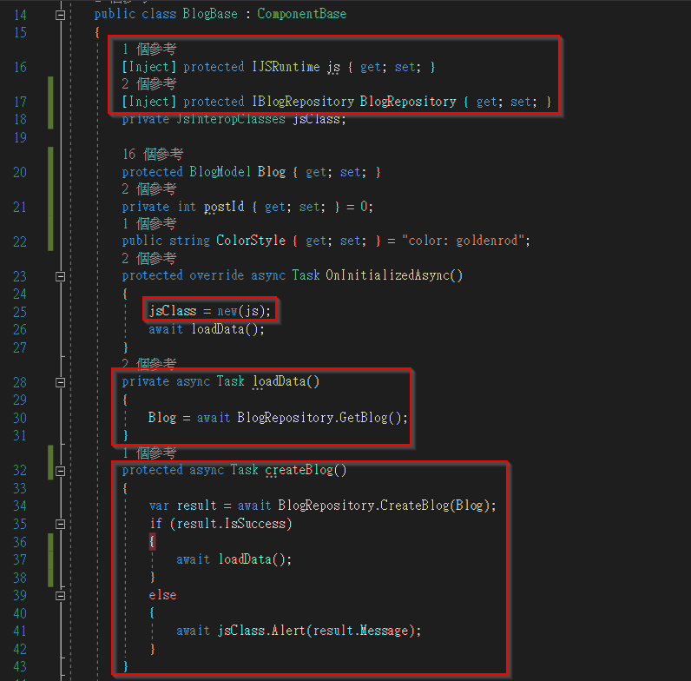Click line number 16 in the gutter

coord(20,67)
